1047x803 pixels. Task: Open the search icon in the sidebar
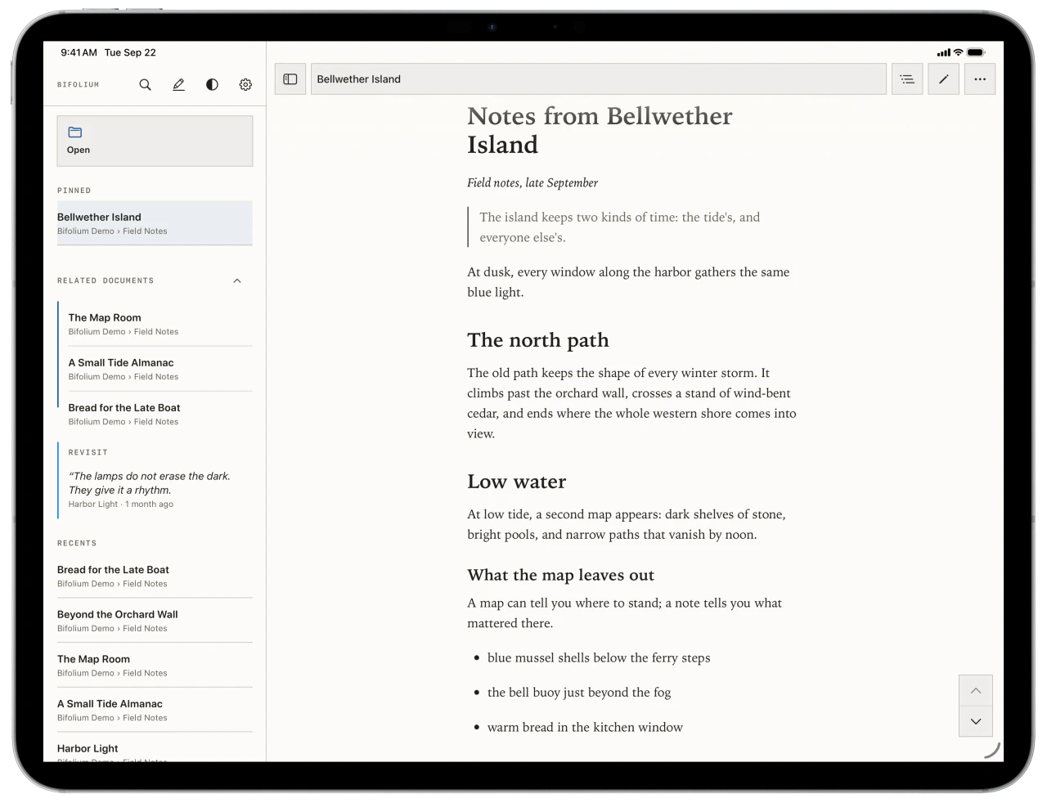click(145, 84)
